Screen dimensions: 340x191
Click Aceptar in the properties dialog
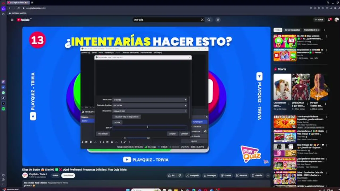coord(172,134)
